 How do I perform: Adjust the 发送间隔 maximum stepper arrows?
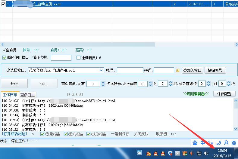[171, 84]
